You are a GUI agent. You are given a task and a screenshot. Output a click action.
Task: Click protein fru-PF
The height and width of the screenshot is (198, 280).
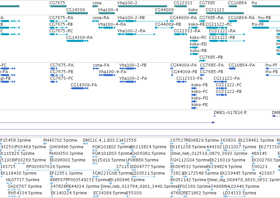(271, 65)
